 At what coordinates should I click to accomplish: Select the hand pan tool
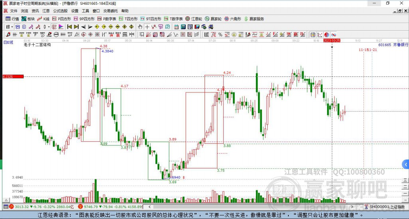tap(140, 27)
